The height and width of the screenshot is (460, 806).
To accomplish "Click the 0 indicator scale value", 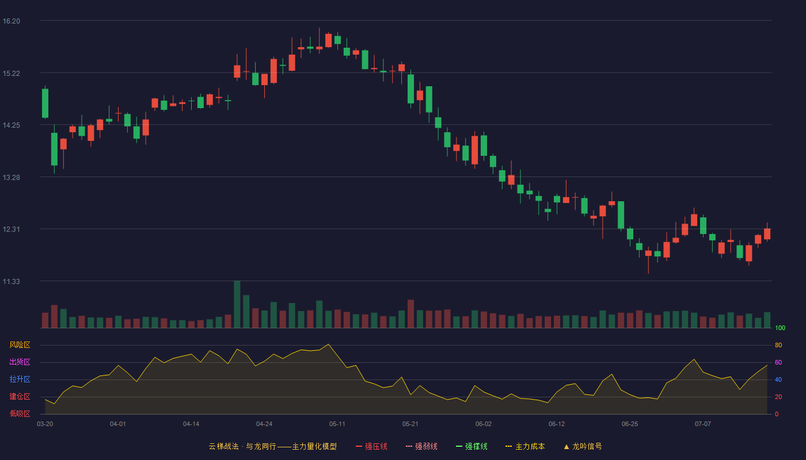I will pos(777,414).
